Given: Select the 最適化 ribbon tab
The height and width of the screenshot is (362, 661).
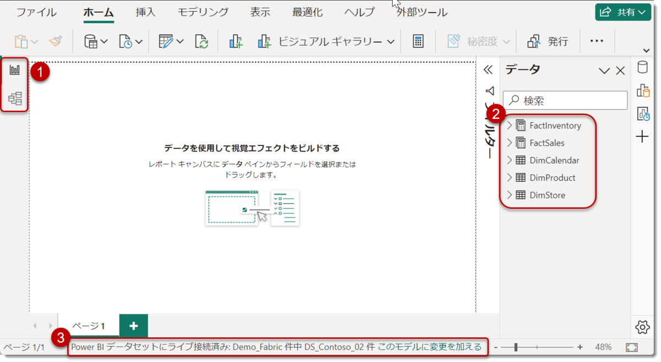Looking at the screenshot, I should tap(307, 12).
